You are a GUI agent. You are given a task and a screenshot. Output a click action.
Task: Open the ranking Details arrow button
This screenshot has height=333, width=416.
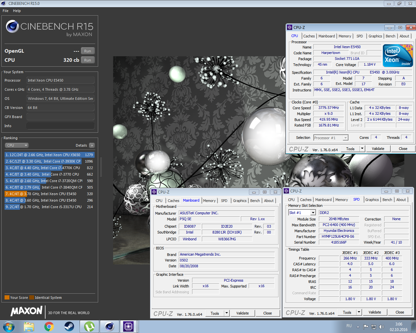(92, 145)
